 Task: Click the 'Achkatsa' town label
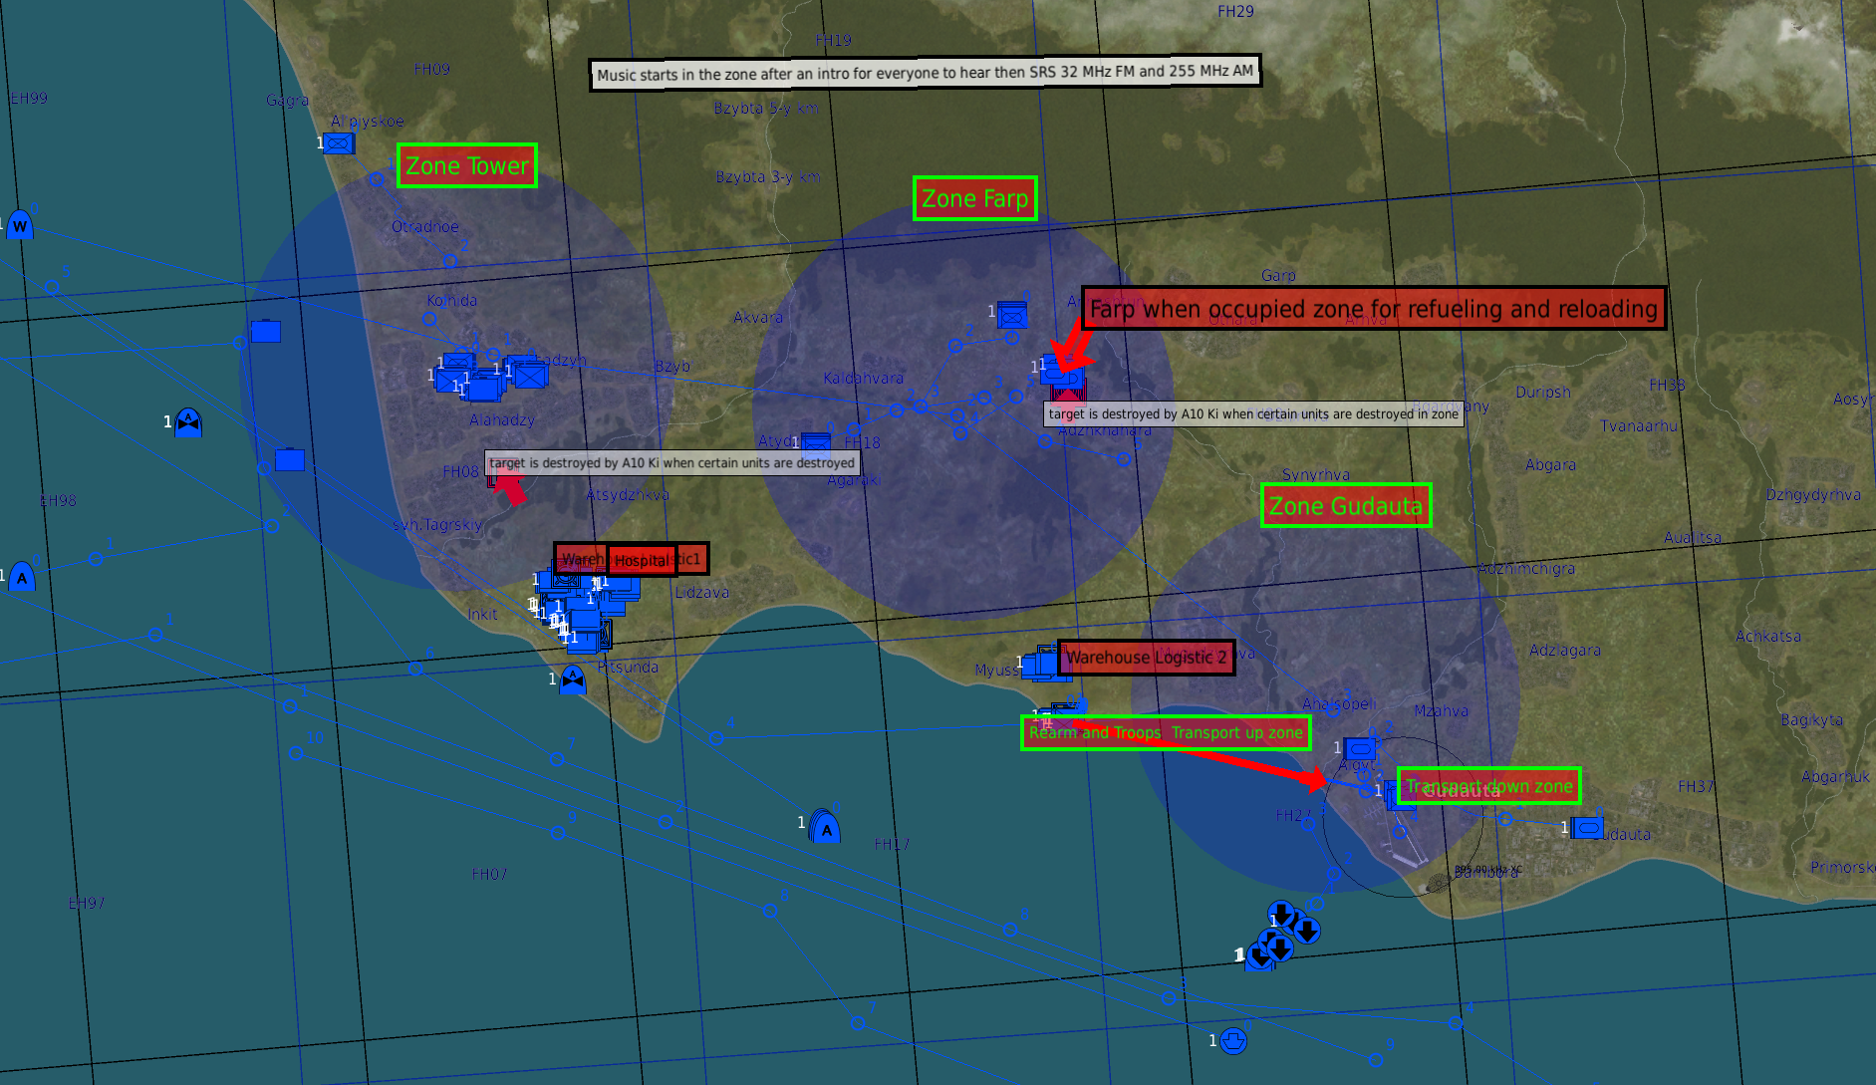tap(1768, 636)
